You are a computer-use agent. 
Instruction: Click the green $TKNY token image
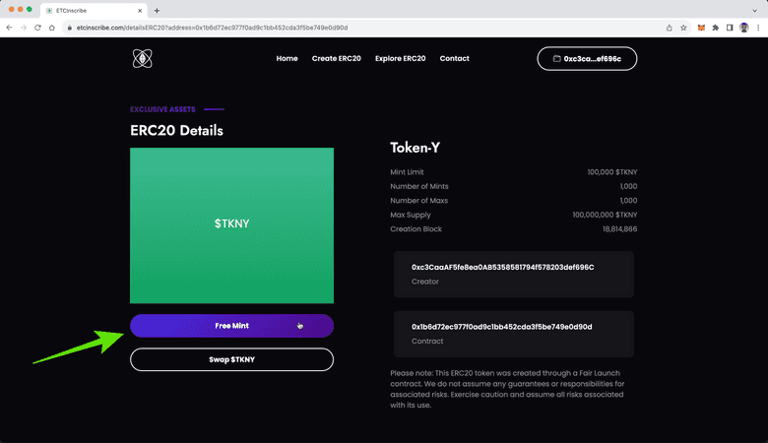point(231,225)
